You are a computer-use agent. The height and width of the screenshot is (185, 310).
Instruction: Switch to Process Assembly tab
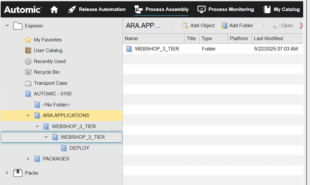(x=161, y=9)
